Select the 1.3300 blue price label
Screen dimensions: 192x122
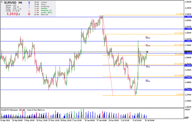point(188,29)
